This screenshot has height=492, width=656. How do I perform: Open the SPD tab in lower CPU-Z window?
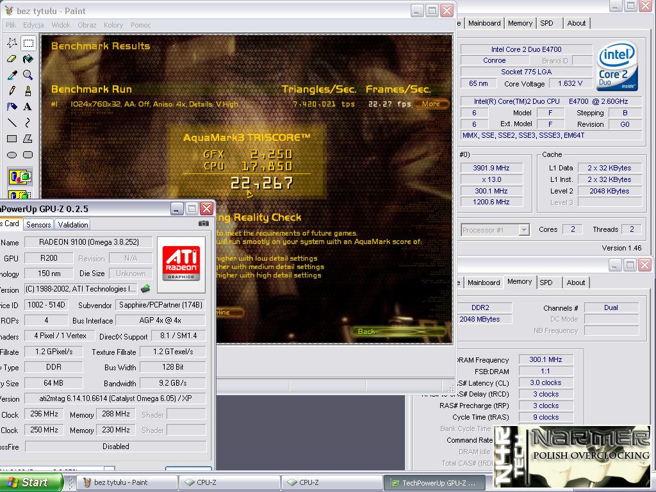(x=546, y=283)
